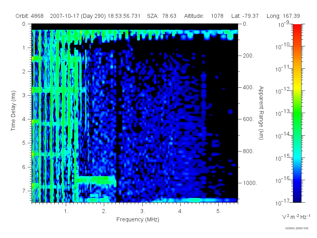Click the dark blue bottom of the colorbar
317x238 pixels.
(x=297, y=198)
